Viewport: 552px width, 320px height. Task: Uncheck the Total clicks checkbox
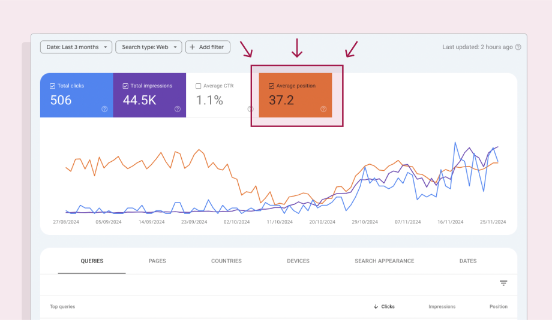pos(52,86)
